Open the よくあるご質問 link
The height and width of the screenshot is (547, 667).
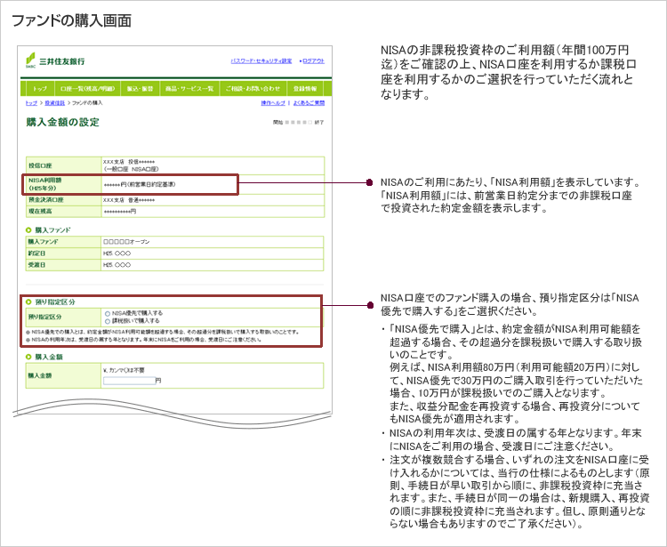tap(309, 103)
